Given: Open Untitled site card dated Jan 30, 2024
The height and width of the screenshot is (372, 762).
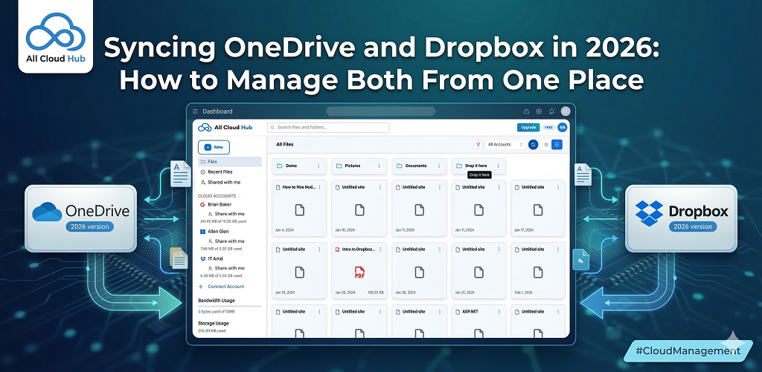Looking at the screenshot, I should [x=419, y=270].
